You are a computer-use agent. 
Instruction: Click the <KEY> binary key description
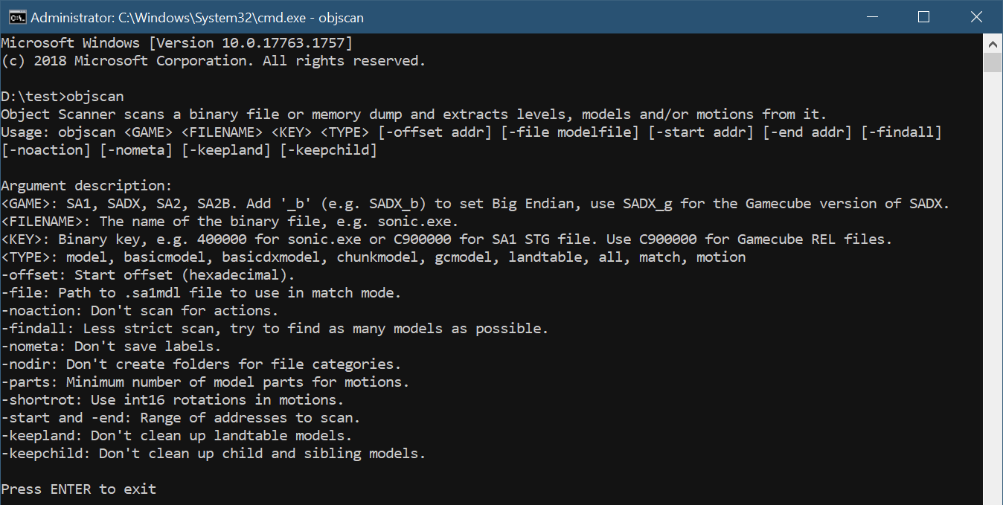[446, 239]
